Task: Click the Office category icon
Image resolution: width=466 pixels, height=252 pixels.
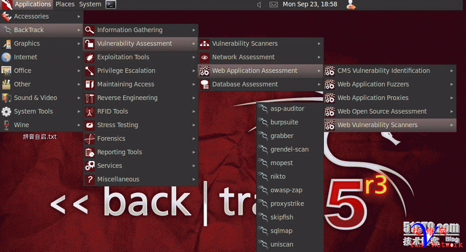Action: coord(6,71)
